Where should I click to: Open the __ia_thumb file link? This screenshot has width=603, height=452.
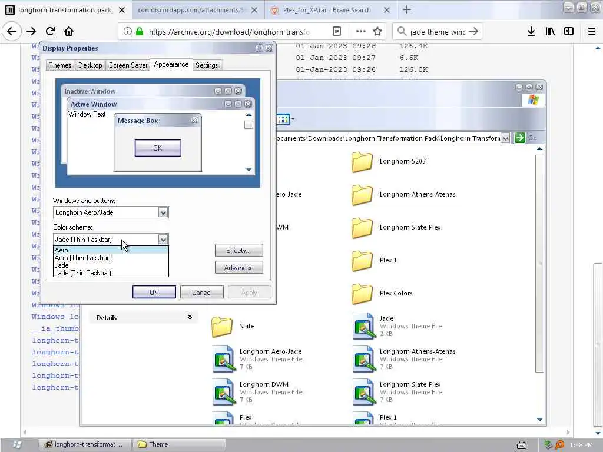coord(55,328)
